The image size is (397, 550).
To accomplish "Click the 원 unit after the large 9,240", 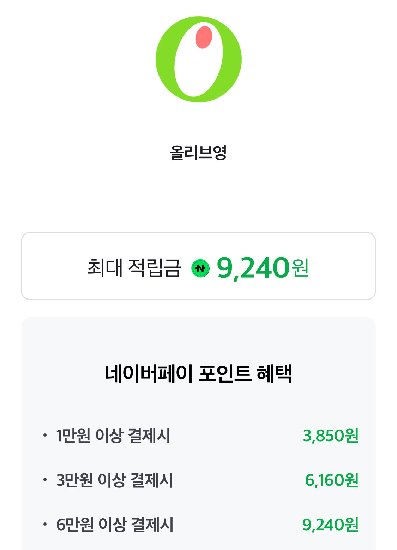I will click(300, 267).
